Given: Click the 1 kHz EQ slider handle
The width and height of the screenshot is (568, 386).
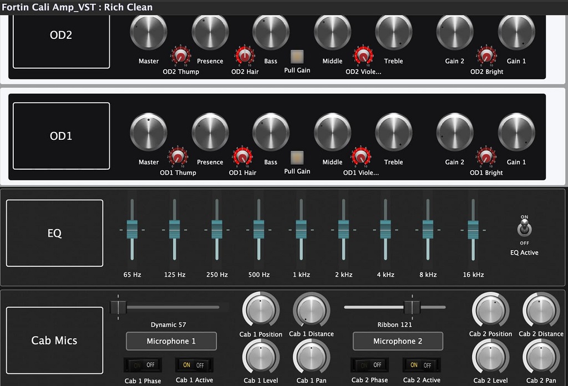Looking at the screenshot, I should coord(301,229).
